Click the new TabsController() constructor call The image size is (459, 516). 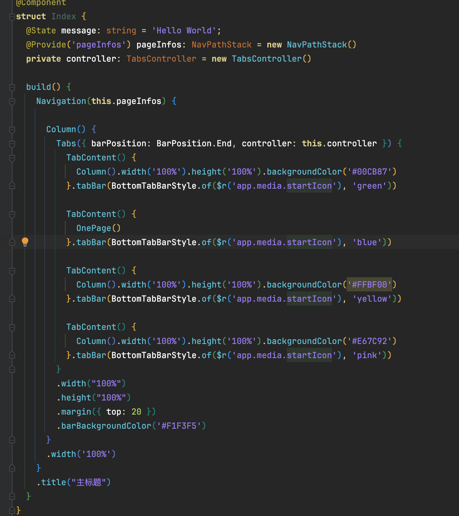261,59
